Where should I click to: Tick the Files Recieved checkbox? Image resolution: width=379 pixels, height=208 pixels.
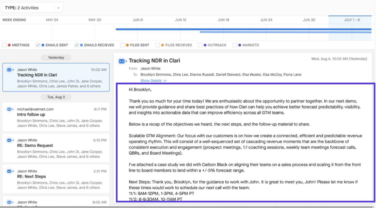(158, 45)
